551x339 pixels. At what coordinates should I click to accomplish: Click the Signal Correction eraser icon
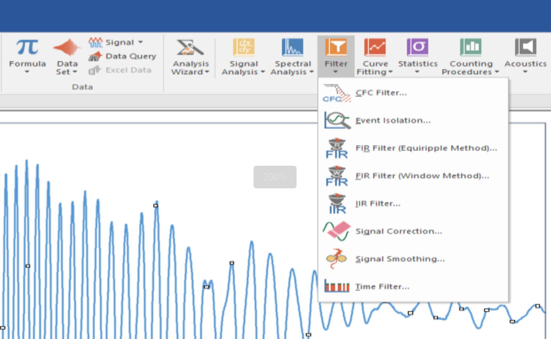click(337, 231)
